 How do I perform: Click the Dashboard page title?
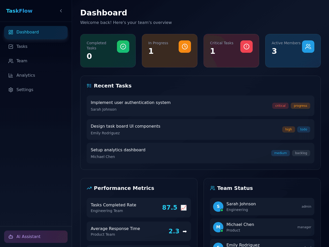click(x=104, y=13)
